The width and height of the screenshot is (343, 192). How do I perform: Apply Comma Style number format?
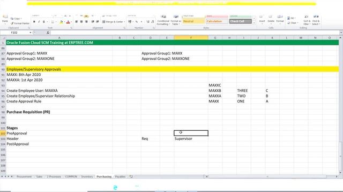[141, 22]
